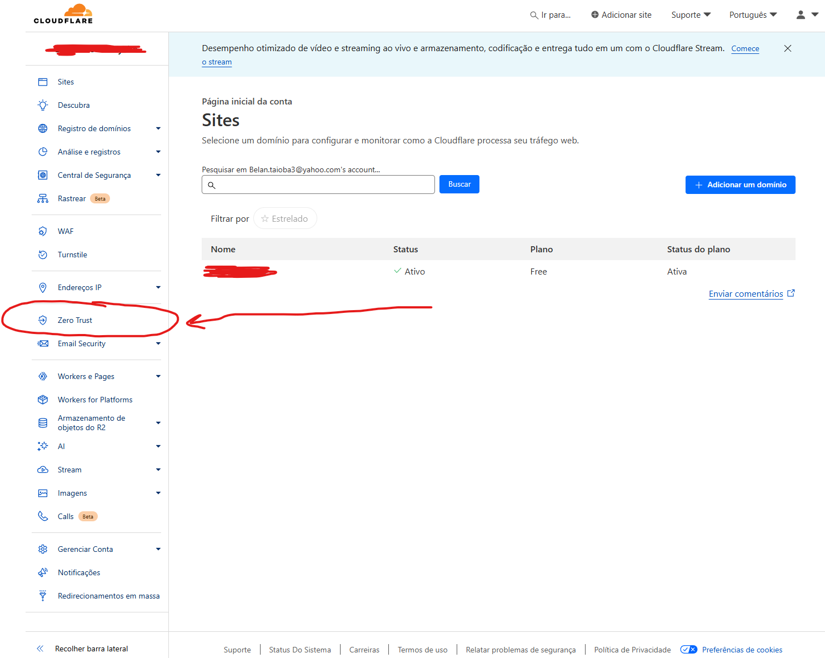Open Zero Trust menu item
This screenshot has width=825, height=658.
coord(75,320)
